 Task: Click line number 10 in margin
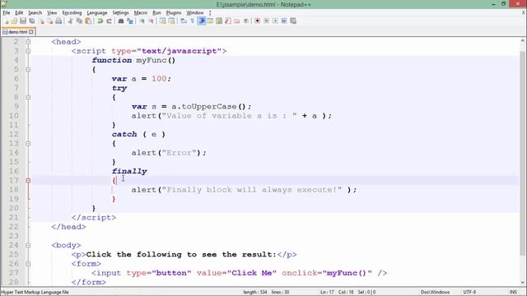[x=14, y=116]
